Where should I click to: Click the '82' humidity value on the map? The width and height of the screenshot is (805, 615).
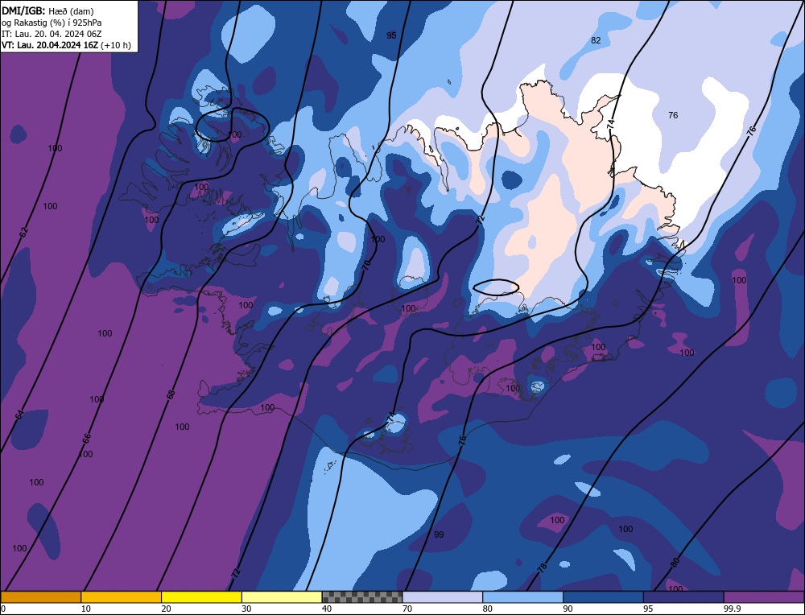point(596,40)
